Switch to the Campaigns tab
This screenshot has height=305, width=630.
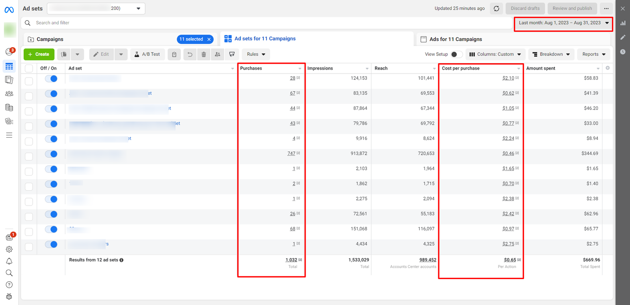point(50,39)
